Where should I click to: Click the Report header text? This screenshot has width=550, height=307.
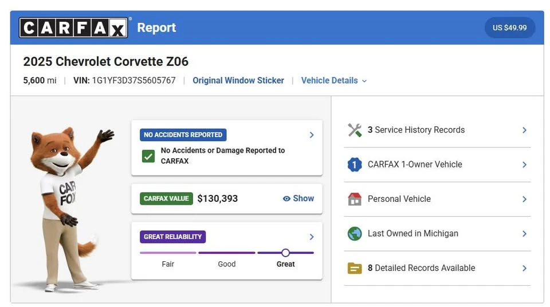point(156,27)
